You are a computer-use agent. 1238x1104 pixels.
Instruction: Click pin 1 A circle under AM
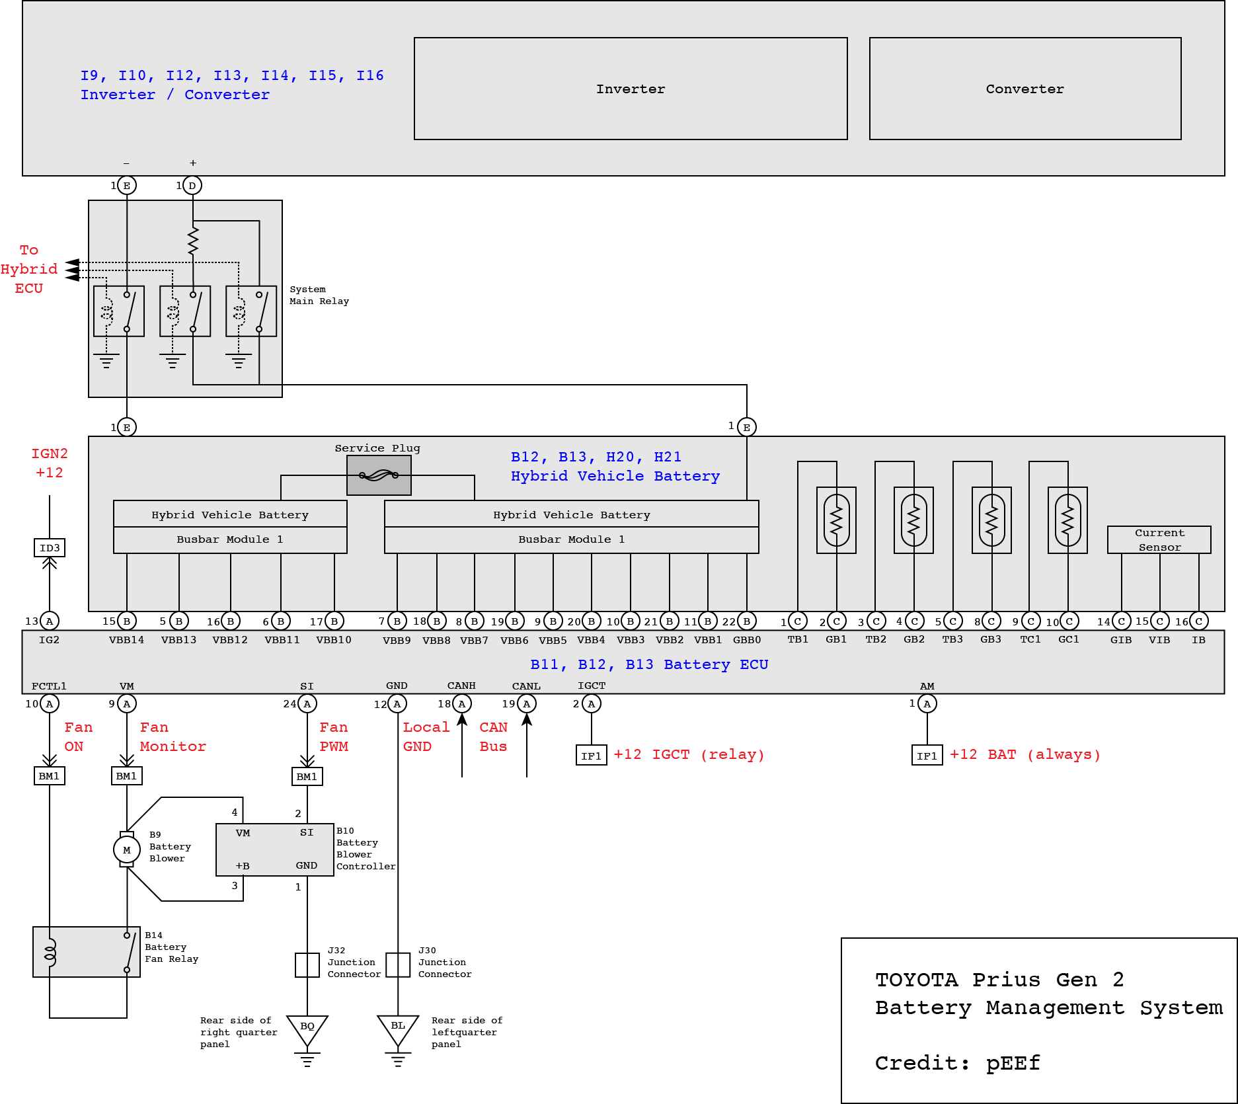coord(927,704)
